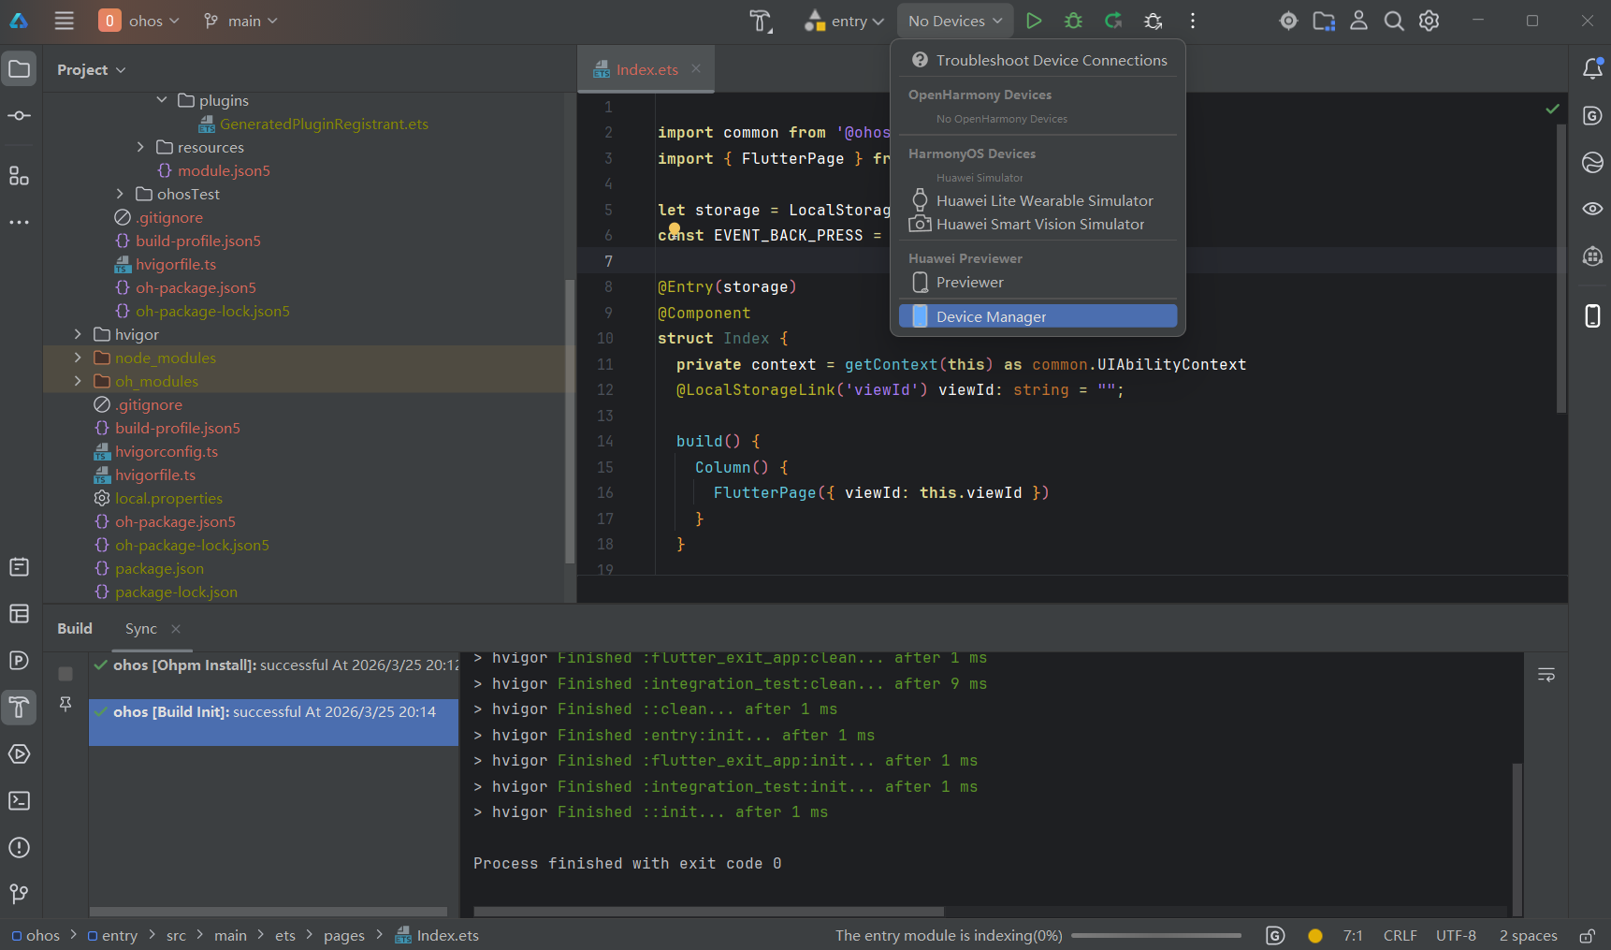Click the entry breadcrumb in status bar
This screenshot has width=1611, height=950.
pos(112,935)
